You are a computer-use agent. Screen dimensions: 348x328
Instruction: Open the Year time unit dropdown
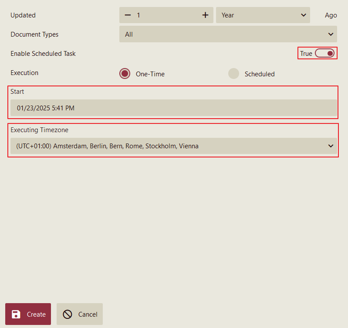coord(263,15)
